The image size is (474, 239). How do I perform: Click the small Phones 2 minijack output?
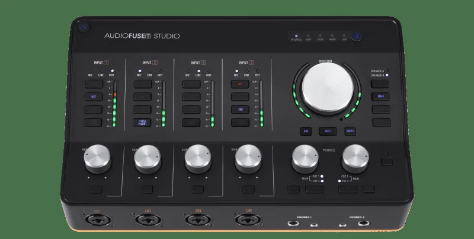(343, 225)
